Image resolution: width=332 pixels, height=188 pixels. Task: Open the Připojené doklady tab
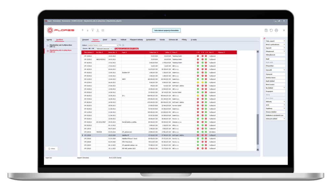[x=136, y=40]
